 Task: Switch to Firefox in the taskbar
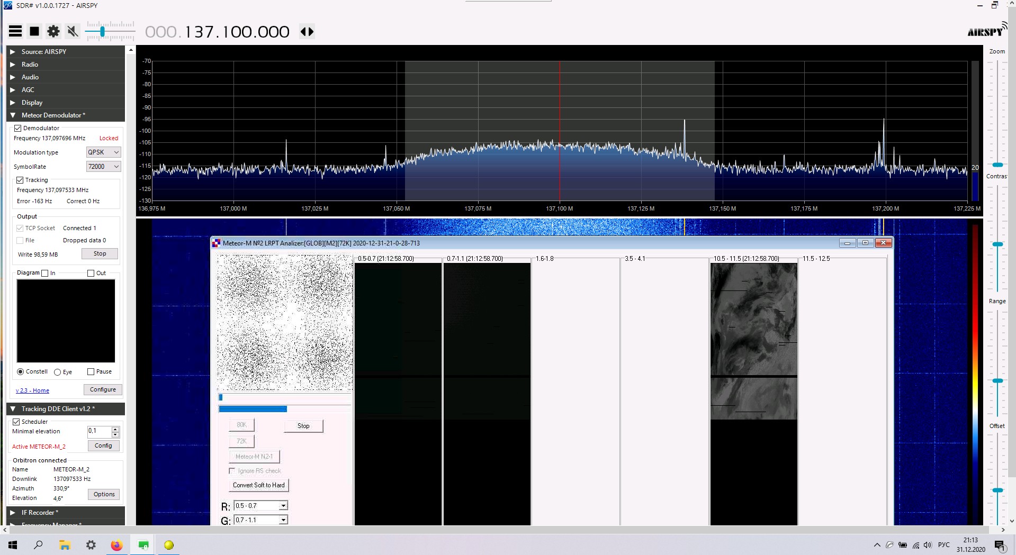click(x=116, y=545)
